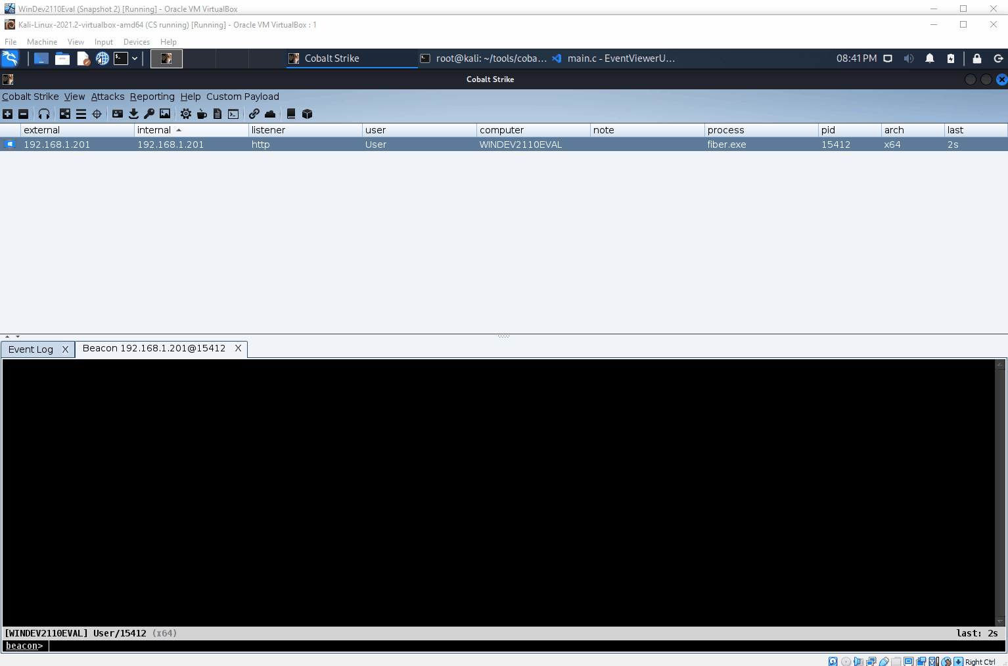Open the Help menu in Cobalt Strike
This screenshot has width=1008, height=666.
pos(191,97)
